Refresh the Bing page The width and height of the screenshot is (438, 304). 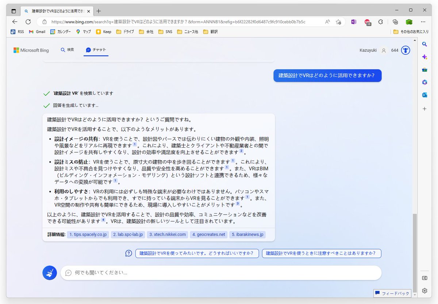pos(28,22)
